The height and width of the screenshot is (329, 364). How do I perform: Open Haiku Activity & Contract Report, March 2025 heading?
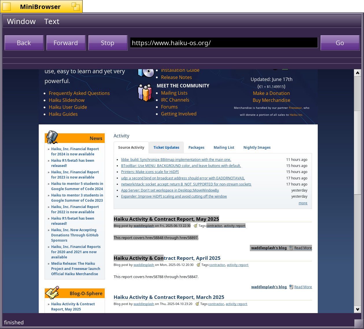[x=169, y=297]
